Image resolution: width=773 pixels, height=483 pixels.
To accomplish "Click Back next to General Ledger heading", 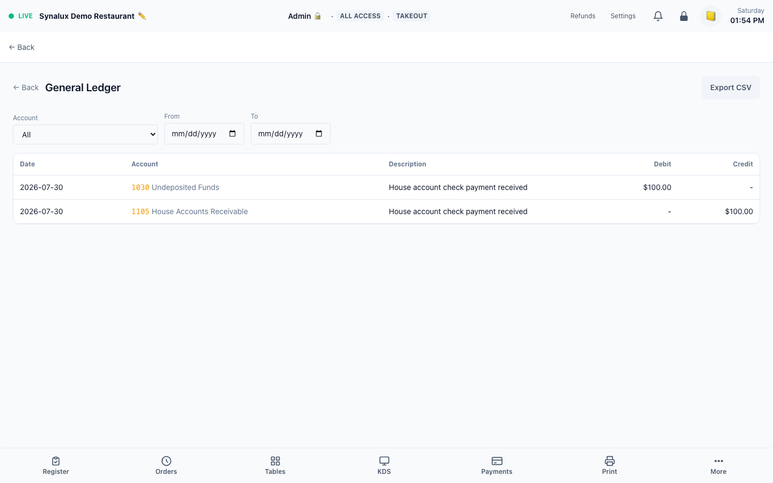I will coord(26,87).
